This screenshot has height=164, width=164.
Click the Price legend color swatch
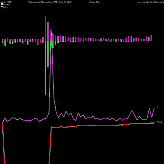point(2,7)
